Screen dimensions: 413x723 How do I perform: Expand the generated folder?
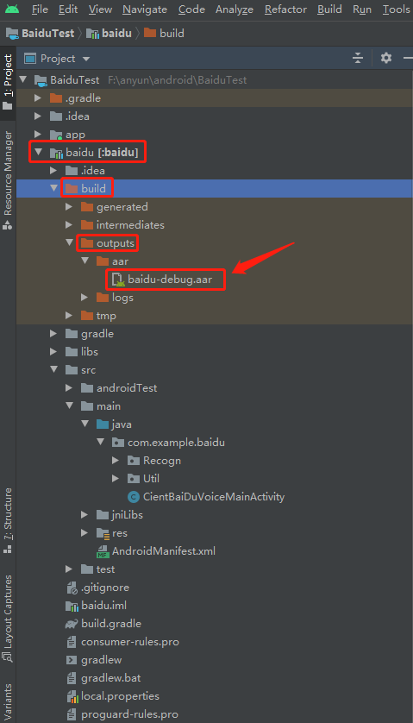coord(70,207)
